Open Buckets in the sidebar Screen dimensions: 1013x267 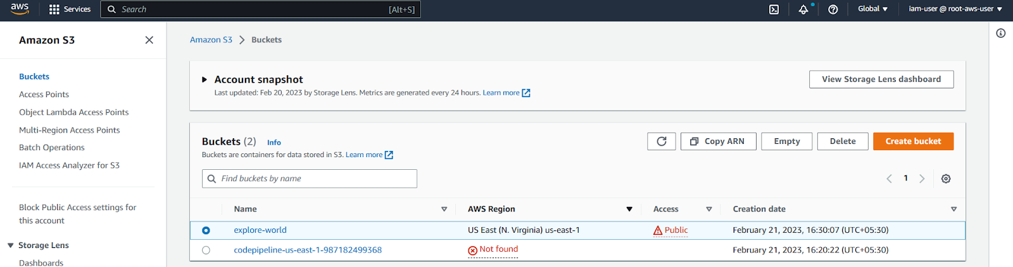pos(34,76)
